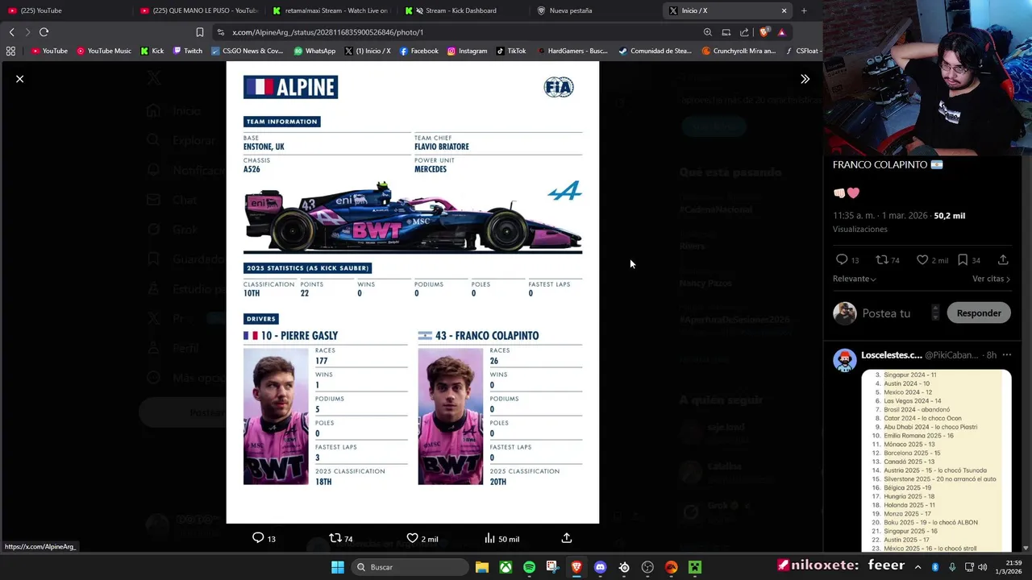Open the HardGamers bookmark
The height and width of the screenshot is (580, 1032).
[573, 51]
